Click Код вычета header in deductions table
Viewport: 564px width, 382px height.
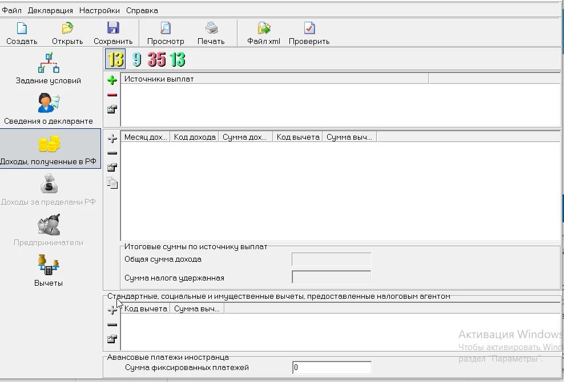click(x=146, y=308)
